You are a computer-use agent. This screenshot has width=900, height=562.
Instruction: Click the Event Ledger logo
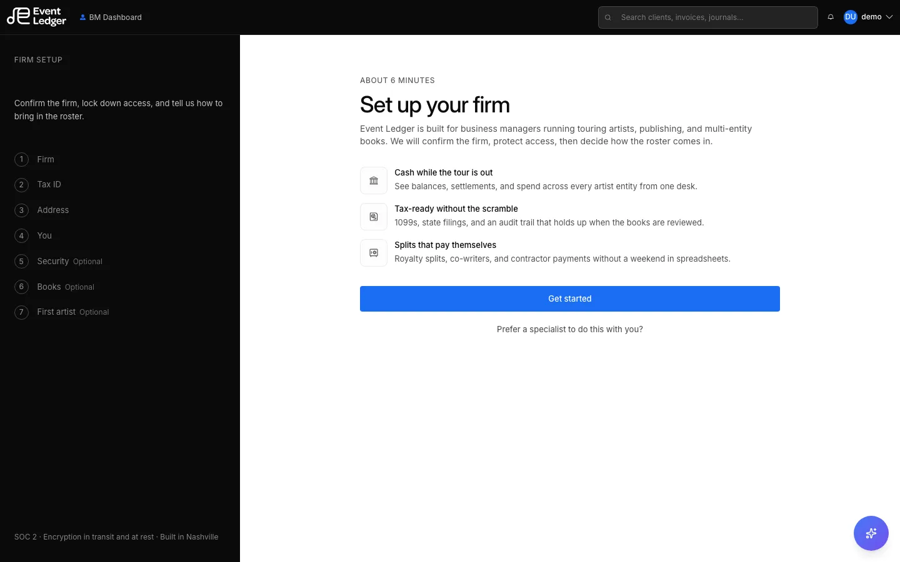coord(36,17)
